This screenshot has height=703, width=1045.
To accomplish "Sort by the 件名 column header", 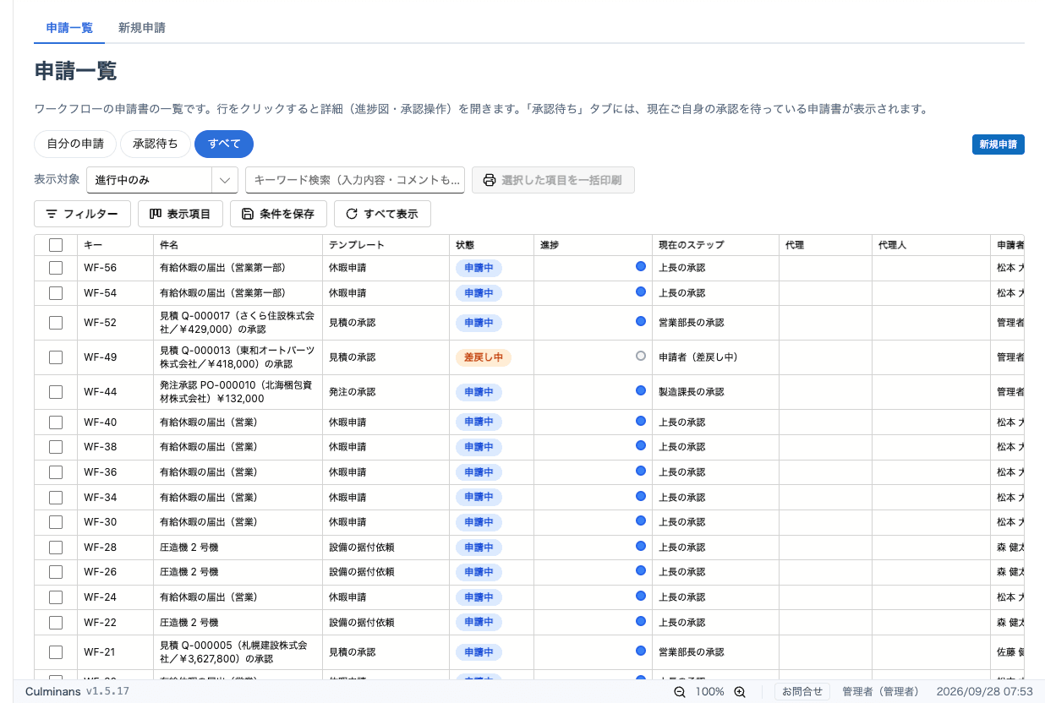I will [x=238, y=245].
